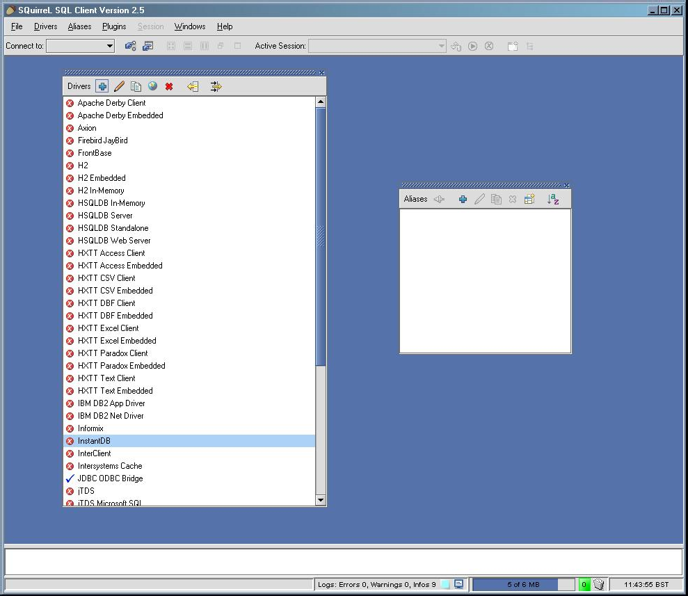Click the create new alias plus icon

(463, 200)
